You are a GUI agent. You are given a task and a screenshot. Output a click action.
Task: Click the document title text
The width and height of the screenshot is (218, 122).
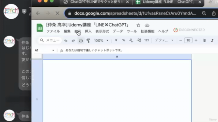click(88, 25)
